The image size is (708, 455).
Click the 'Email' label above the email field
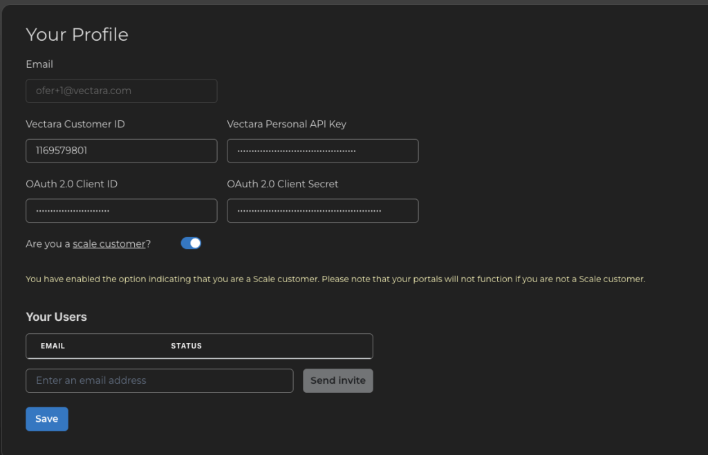tap(39, 64)
